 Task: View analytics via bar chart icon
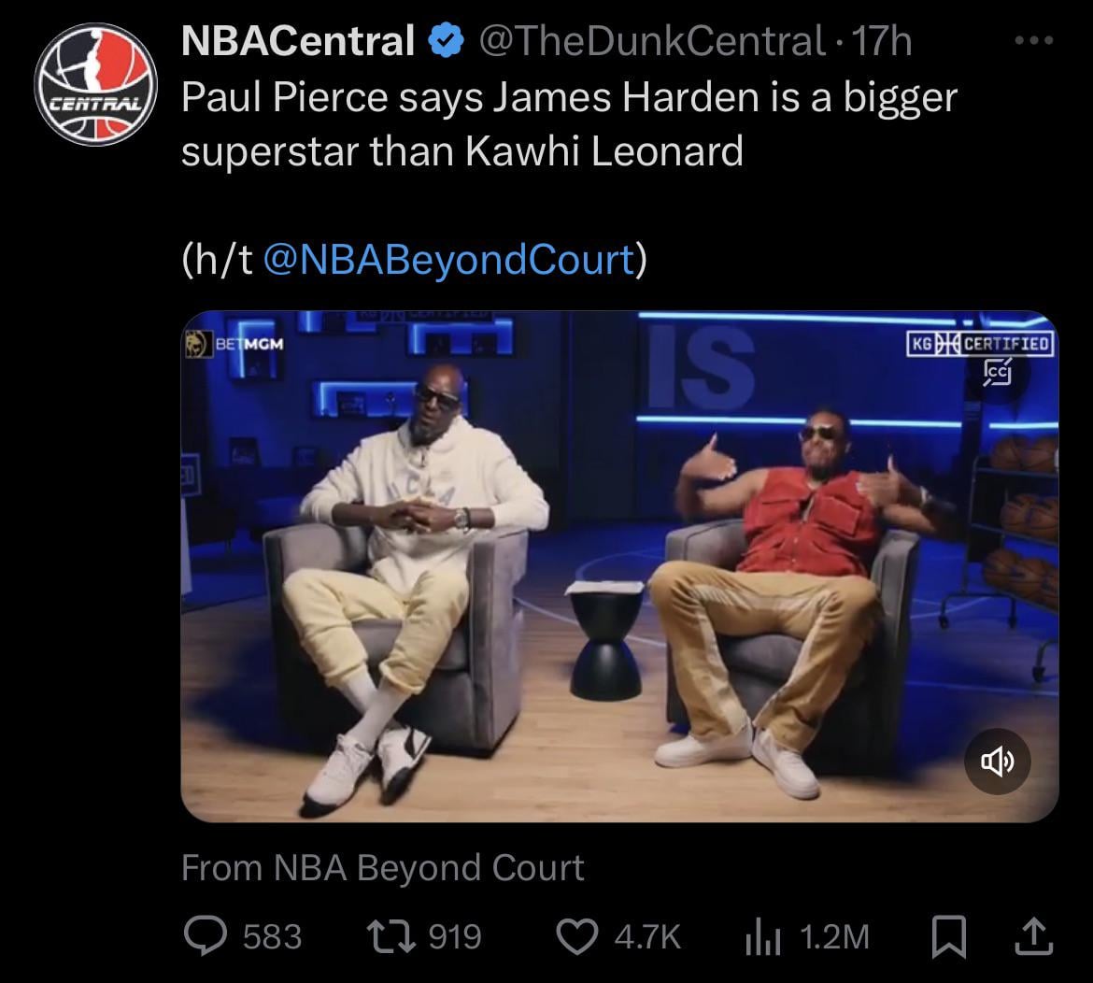tap(762, 937)
